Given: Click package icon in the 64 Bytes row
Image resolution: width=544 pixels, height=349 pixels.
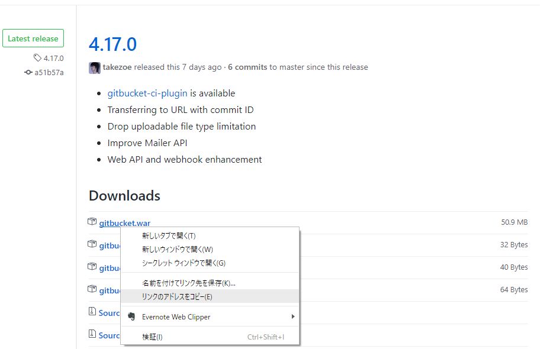Looking at the screenshot, I should (92, 289).
